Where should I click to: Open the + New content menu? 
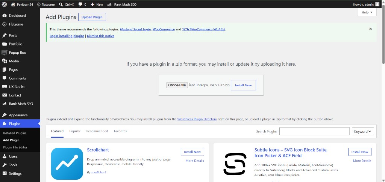[97, 5]
